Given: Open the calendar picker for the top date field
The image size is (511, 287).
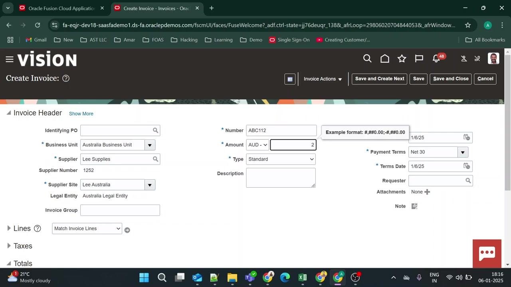Looking at the screenshot, I should [x=466, y=138].
